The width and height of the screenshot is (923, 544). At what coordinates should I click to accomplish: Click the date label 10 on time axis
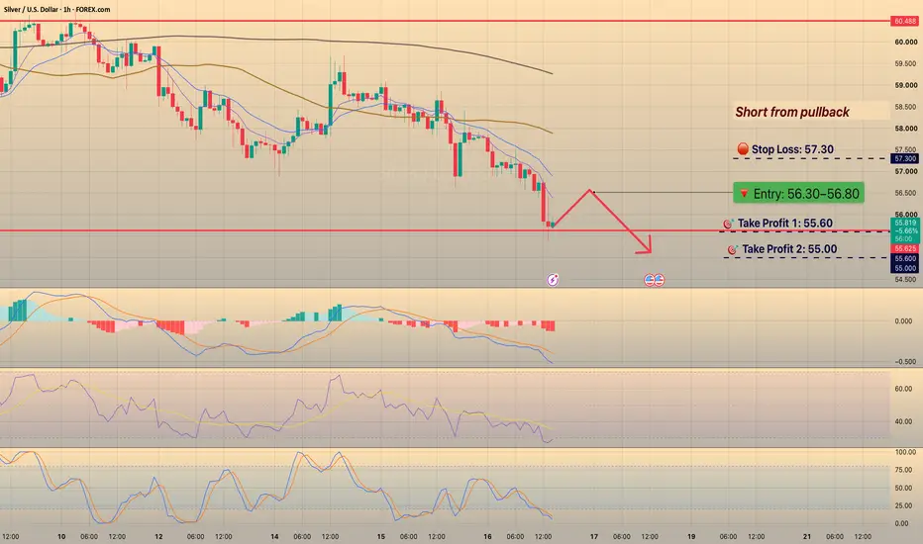(x=61, y=536)
